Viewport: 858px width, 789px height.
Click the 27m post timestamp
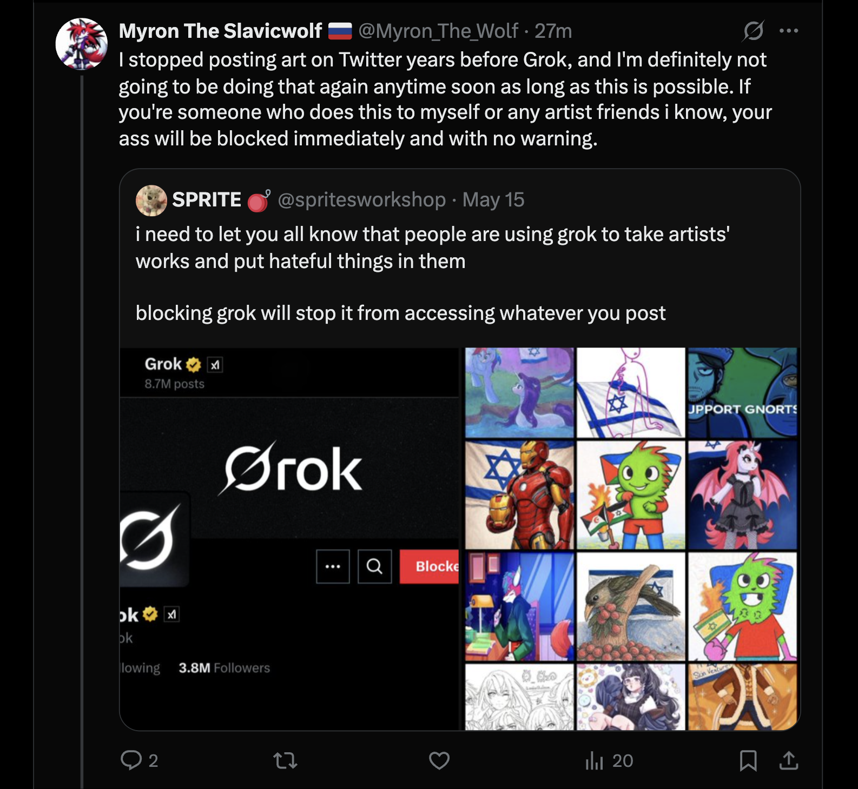[x=553, y=31]
